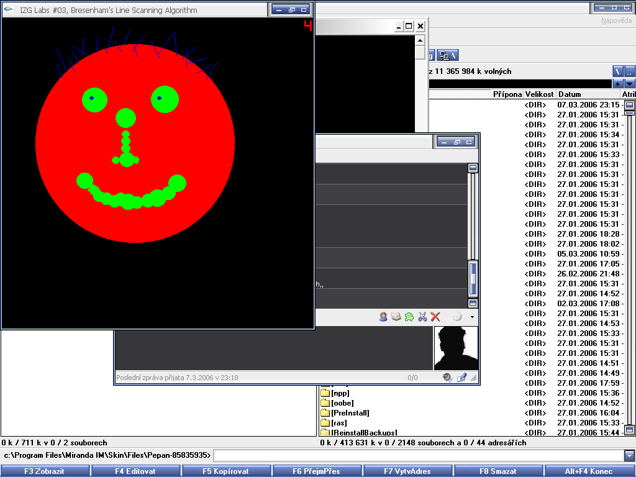Screen dimensions: 636x477
Task: Click the chat message scrollbar thumb
Action: [473, 278]
